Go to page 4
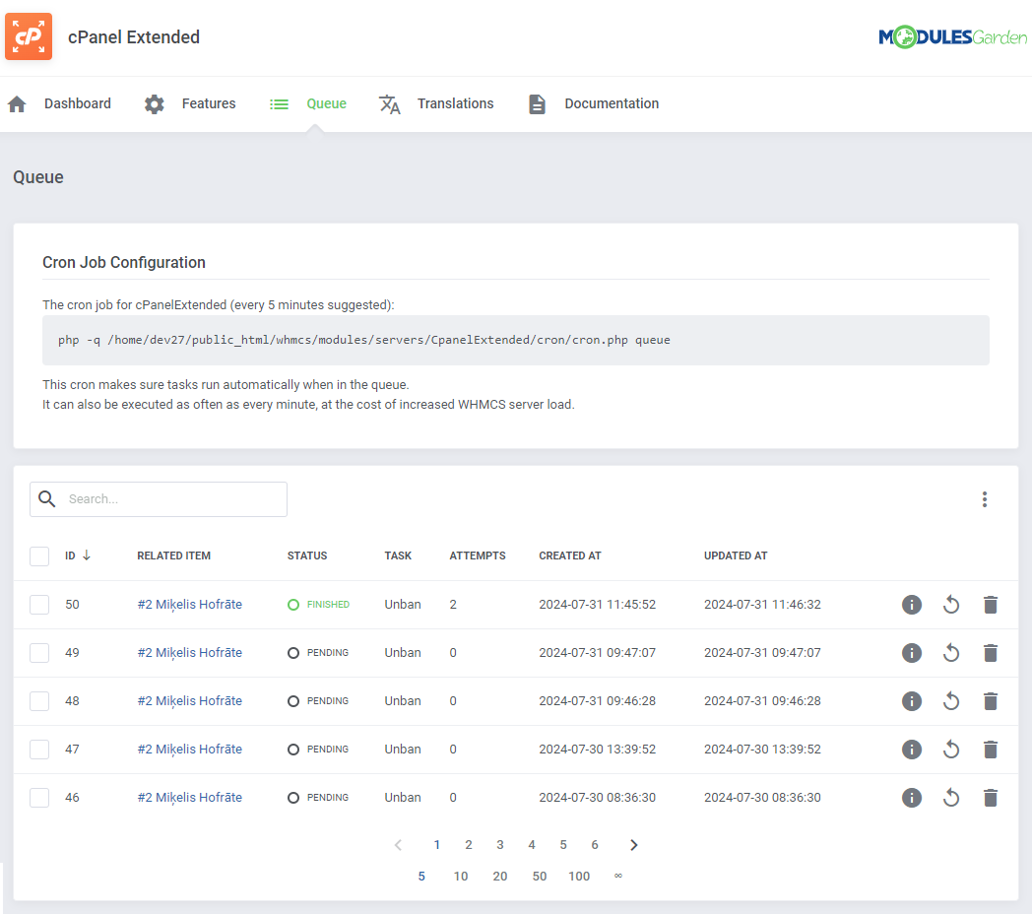 pos(532,845)
